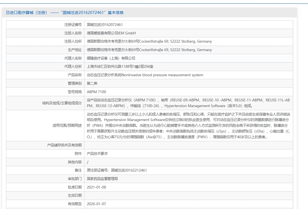
Task: Click the 结构及组成/主要组成成分 label
Action: [x=62, y=103]
